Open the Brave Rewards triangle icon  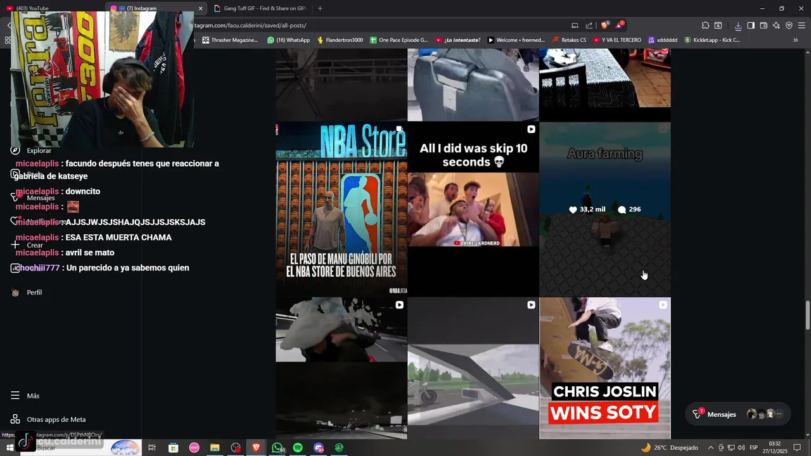620,25
